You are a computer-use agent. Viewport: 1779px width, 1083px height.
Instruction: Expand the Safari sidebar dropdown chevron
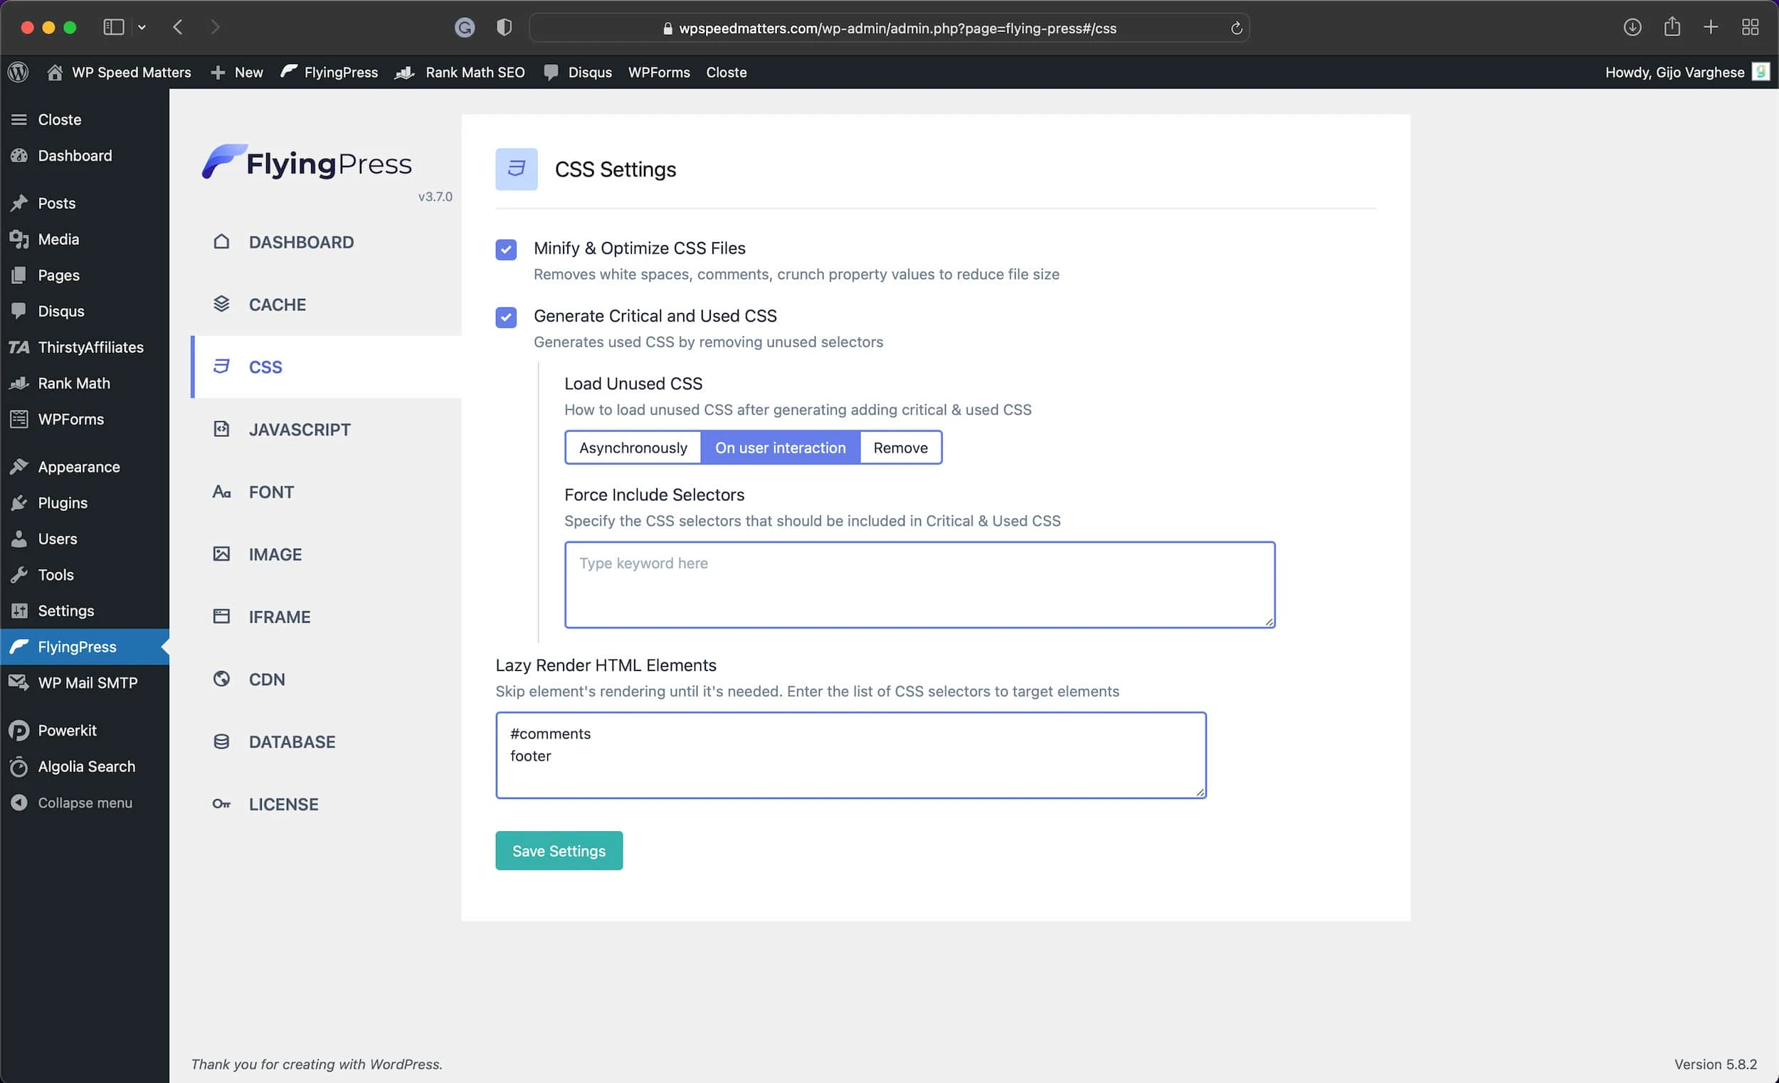[x=142, y=28]
